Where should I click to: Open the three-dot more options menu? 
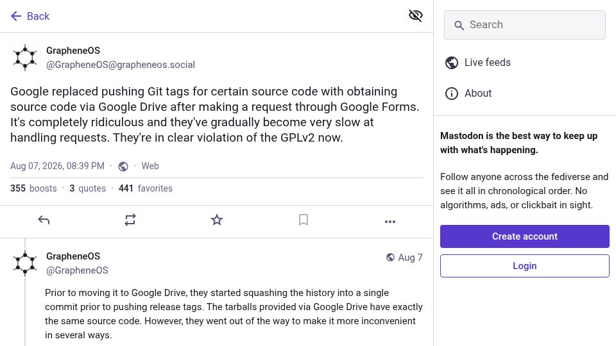(390, 222)
